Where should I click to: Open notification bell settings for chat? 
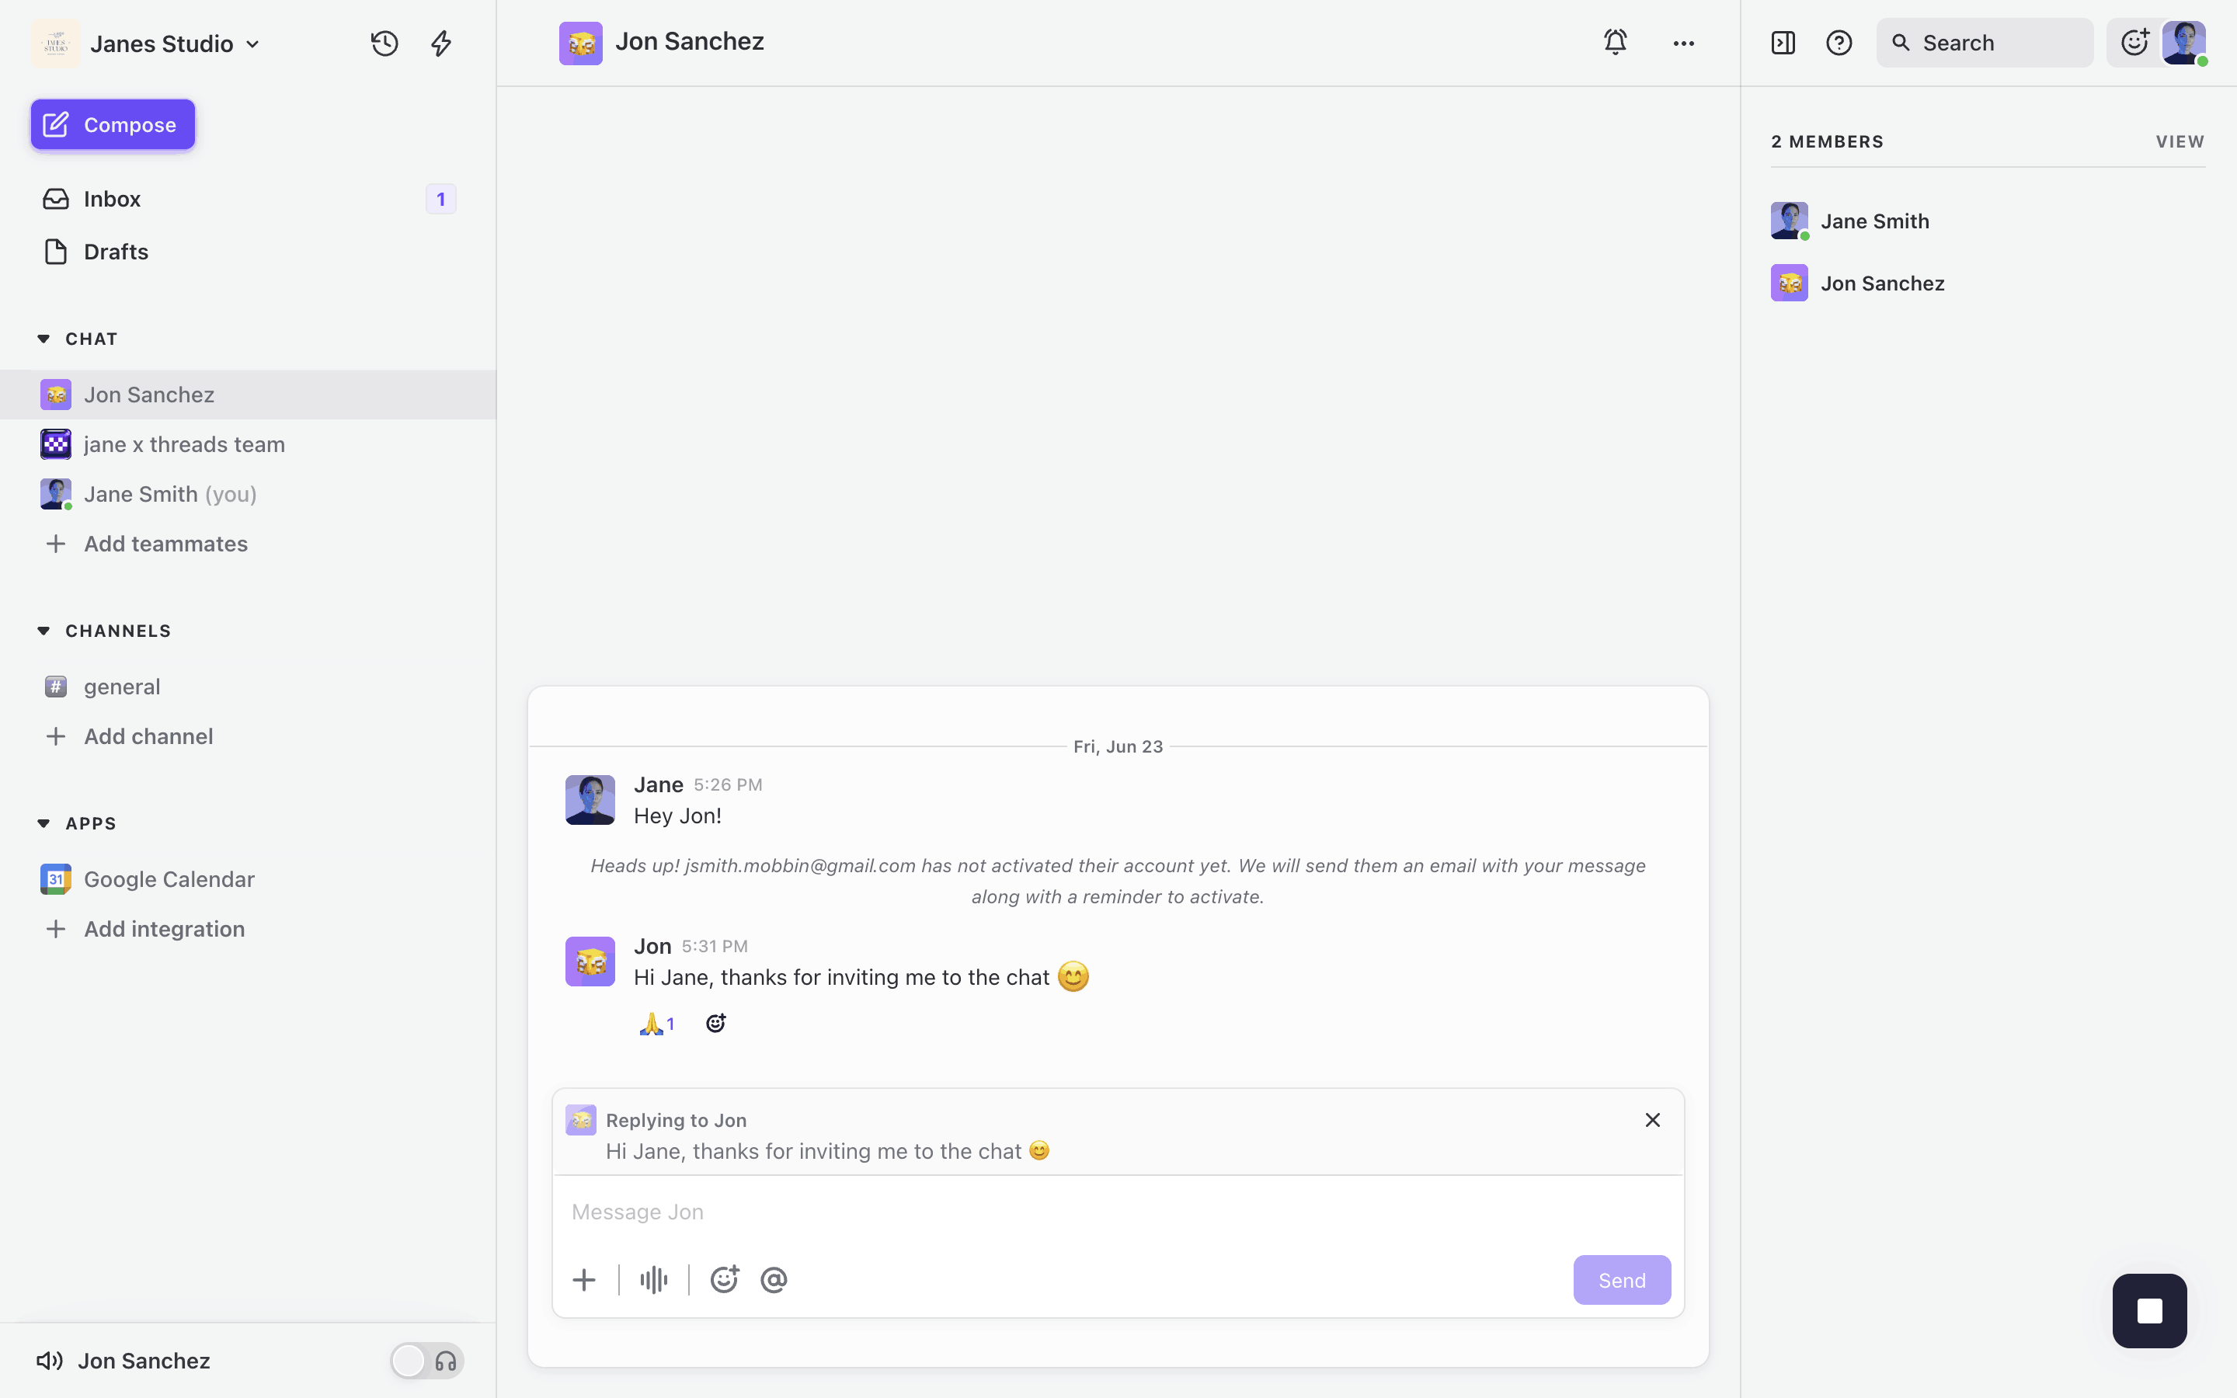pos(1615,43)
